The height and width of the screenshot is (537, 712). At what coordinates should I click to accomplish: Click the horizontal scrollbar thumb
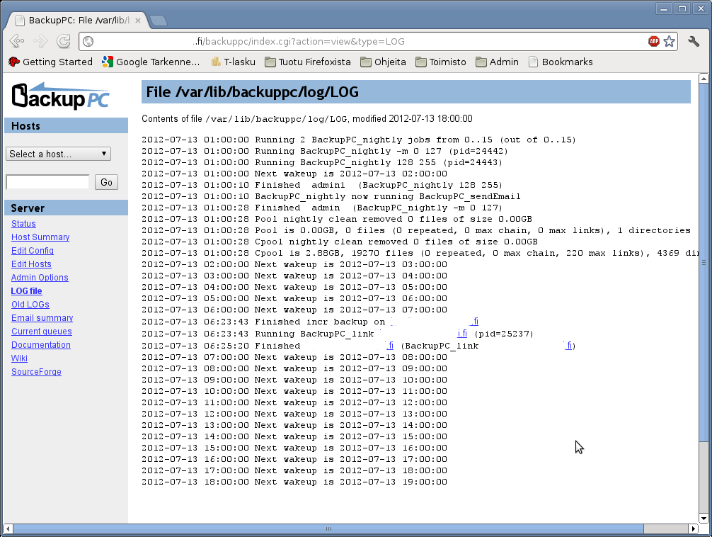click(x=328, y=528)
